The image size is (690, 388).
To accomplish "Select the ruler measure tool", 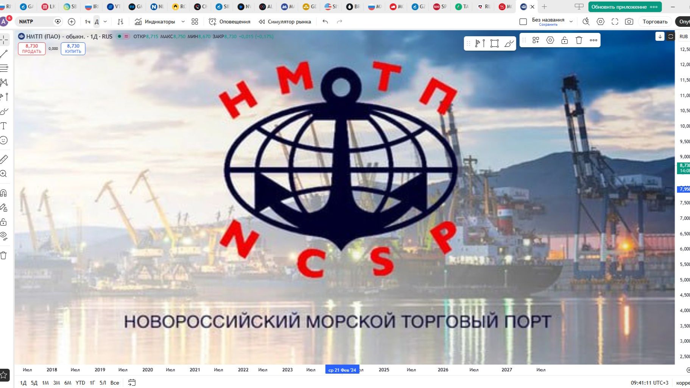I will click(4, 159).
